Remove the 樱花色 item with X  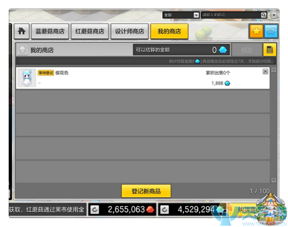(265, 72)
